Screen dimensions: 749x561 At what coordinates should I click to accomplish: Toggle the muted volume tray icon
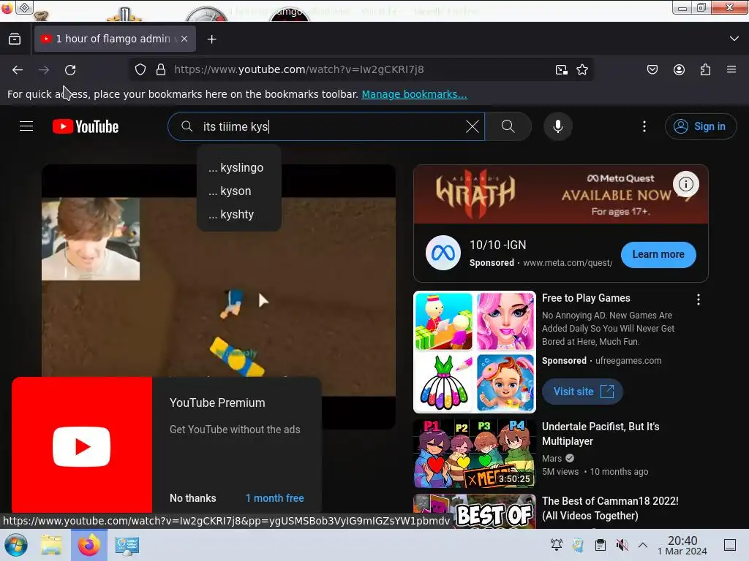[622, 545]
